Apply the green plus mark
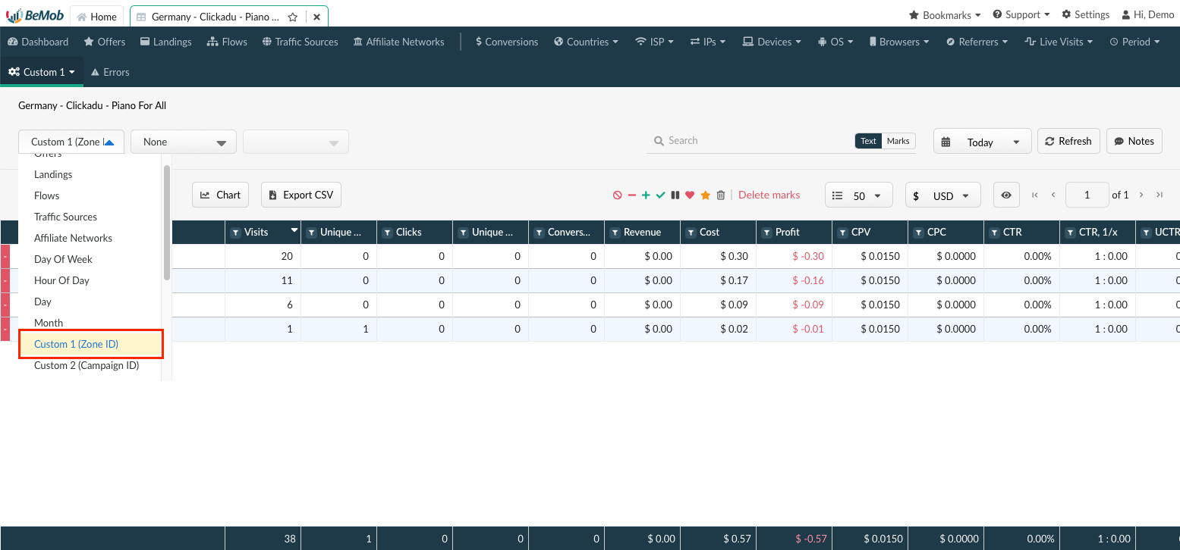Viewport: 1180px width, 550px height. coord(646,195)
